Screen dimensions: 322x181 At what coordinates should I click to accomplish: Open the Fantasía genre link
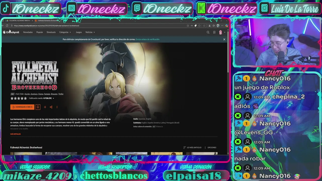tap(47, 94)
